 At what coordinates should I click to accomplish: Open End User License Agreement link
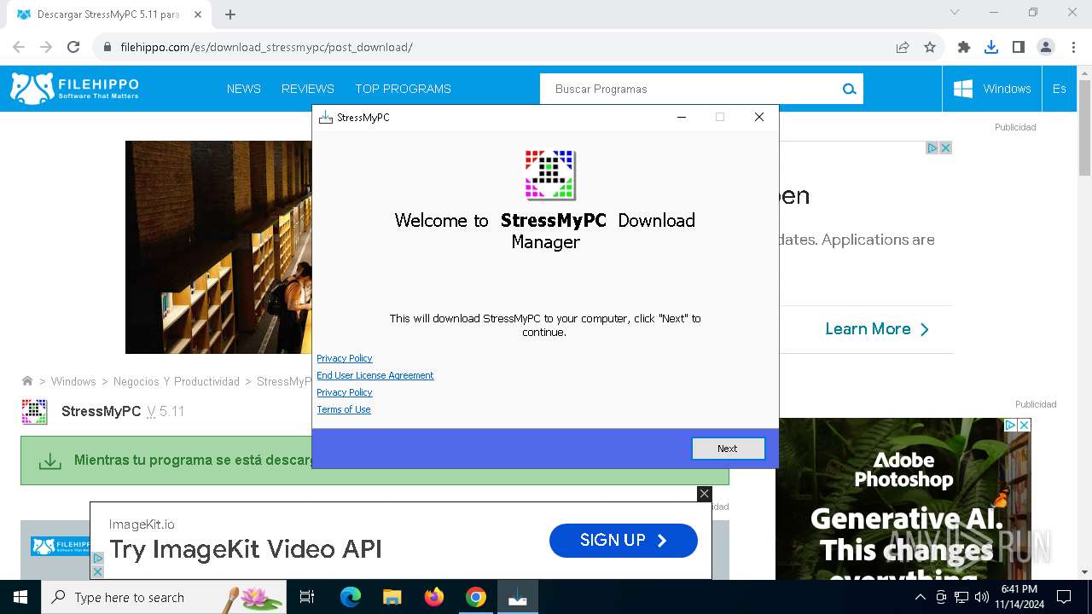tap(375, 375)
